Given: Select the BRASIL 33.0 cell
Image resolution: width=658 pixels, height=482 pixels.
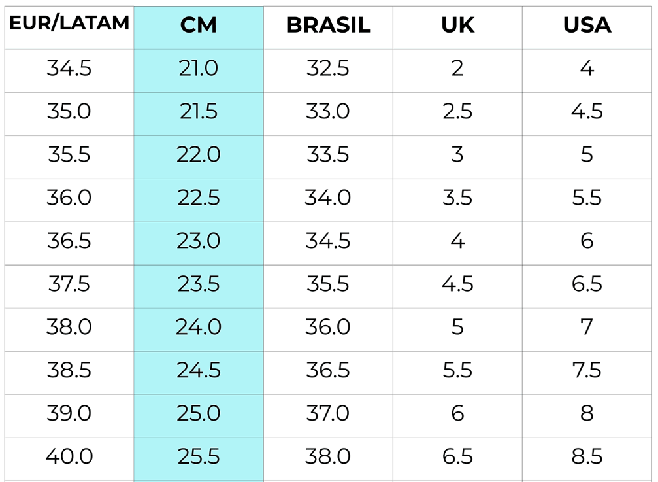Looking at the screenshot, I should [328, 111].
